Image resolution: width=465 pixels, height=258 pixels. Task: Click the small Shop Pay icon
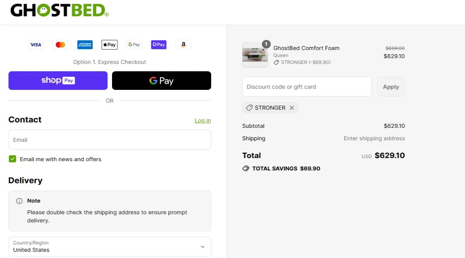(x=158, y=45)
